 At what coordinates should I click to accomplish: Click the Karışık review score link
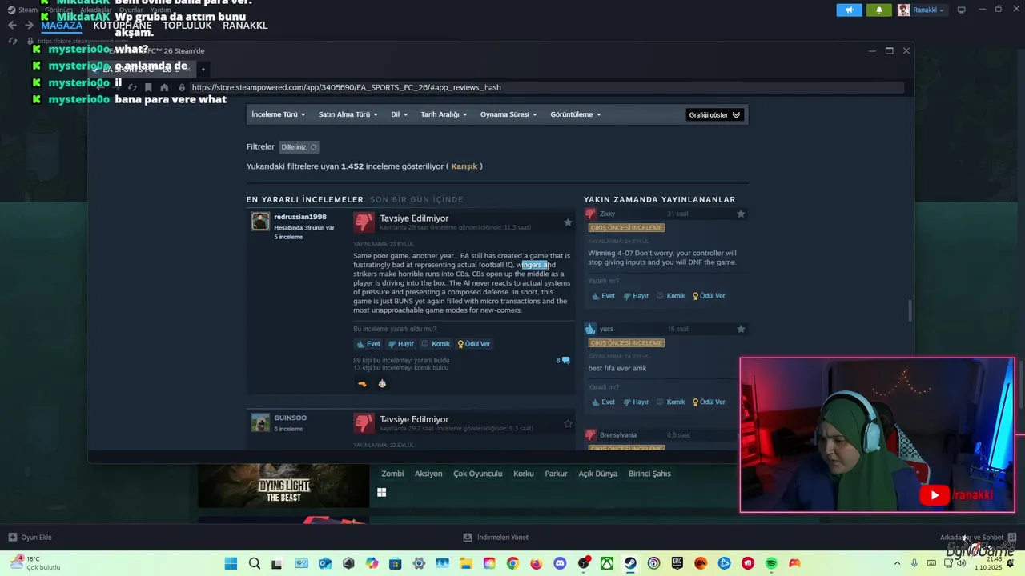pyautogui.click(x=464, y=166)
